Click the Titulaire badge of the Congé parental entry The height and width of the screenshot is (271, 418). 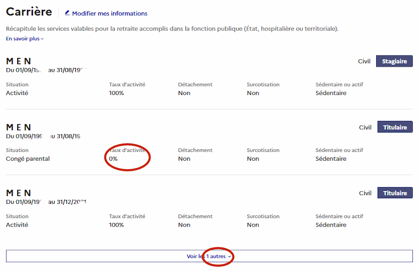395,127
